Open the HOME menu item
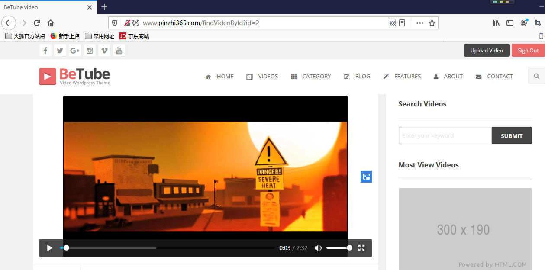The image size is (545, 270). click(x=219, y=76)
